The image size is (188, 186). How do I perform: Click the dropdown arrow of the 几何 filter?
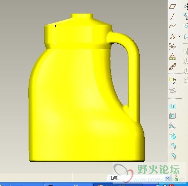pyautogui.click(x=168, y=178)
